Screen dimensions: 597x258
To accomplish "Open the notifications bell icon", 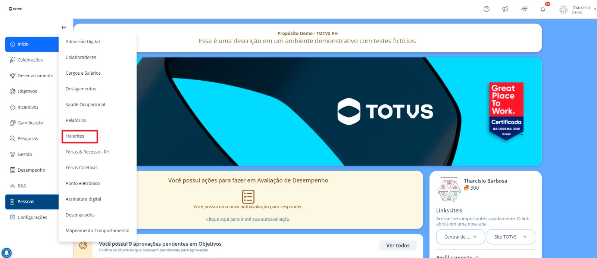I will tap(543, 9).
